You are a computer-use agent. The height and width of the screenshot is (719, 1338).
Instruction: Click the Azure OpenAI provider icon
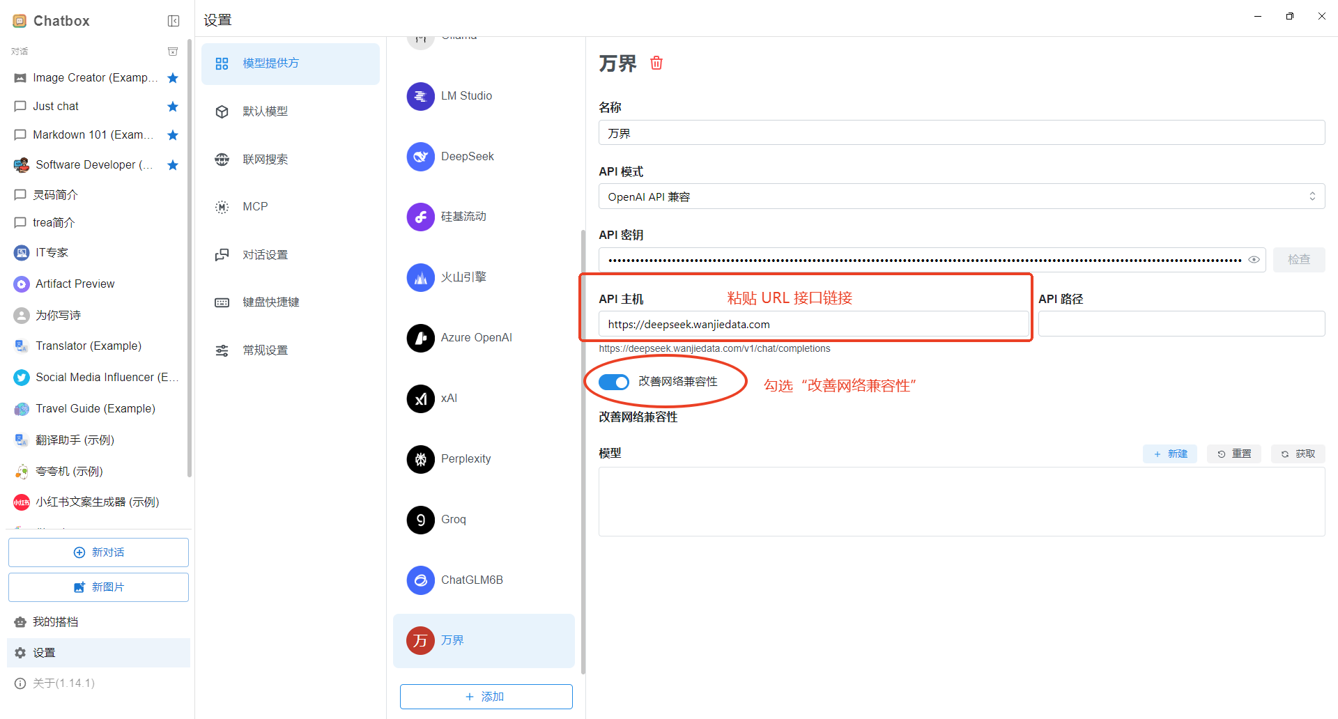420,338
